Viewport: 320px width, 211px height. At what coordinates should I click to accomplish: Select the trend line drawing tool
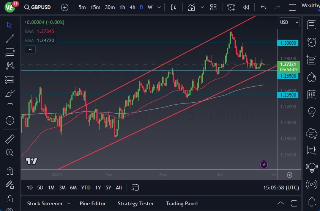[x=10, y=39]
